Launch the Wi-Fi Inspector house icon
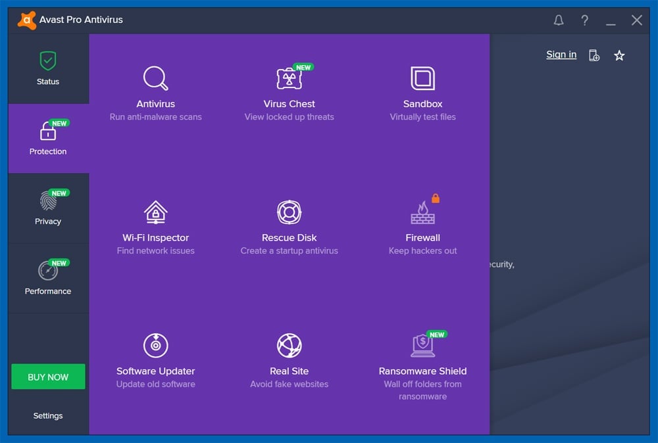The width and height of the screenshot is (658, 443). coord(156,212)
